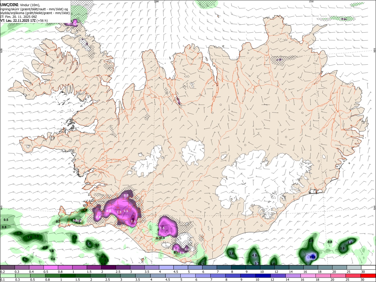The height and width of the screenshot is (282, 376).
Task: Click the 3.6 rain value off the south coast
Action: click(231, 254)
